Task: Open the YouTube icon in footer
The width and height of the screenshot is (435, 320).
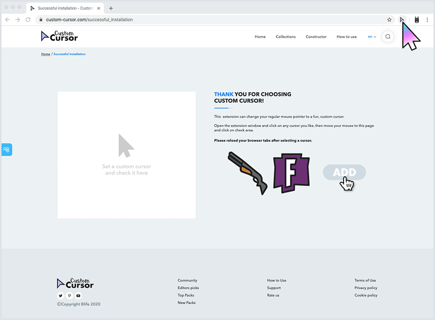Action: point(78,295)
